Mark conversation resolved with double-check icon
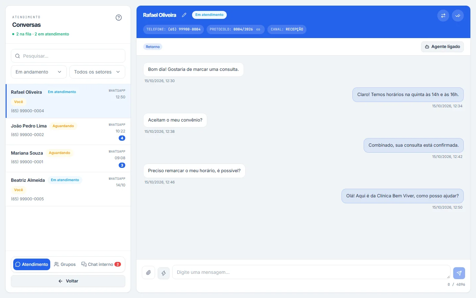Viewport: 476px width, 298px height. [x=458, y=16]
